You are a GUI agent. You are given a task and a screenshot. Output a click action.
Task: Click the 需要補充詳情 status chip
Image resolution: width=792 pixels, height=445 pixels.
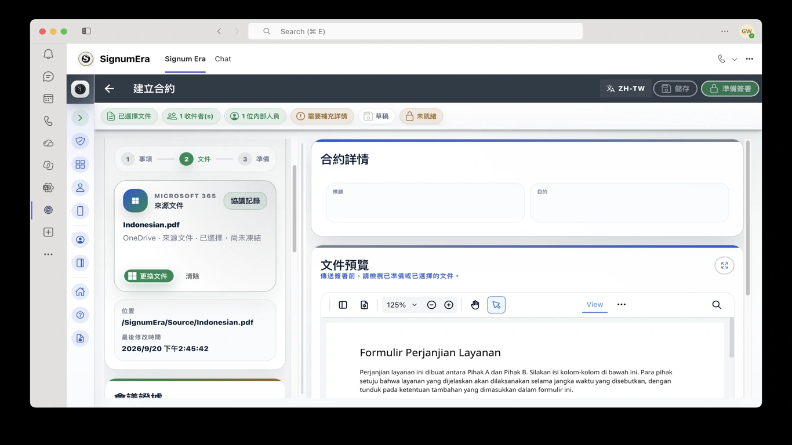tap(322, 116)
